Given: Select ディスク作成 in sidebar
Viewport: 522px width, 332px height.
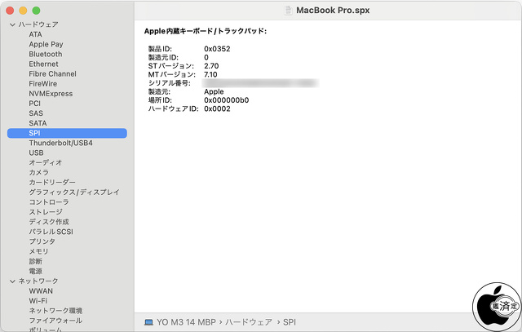Looking at the screenshot, I should coord(49,222).
